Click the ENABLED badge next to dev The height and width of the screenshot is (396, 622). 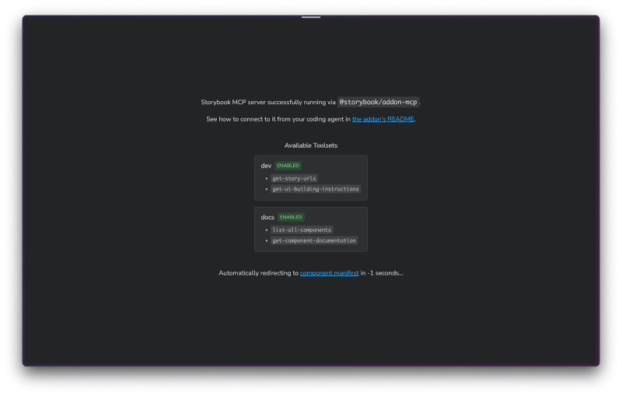288,166
